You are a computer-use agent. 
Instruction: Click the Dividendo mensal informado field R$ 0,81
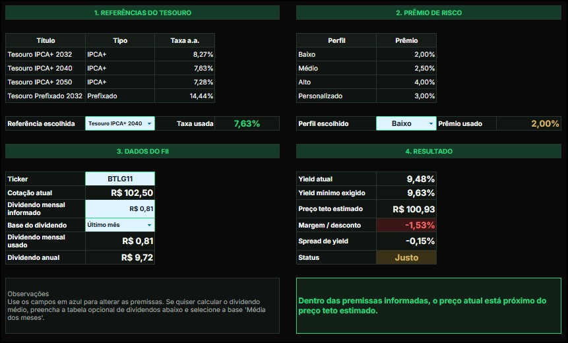click(x=120, y=208)
